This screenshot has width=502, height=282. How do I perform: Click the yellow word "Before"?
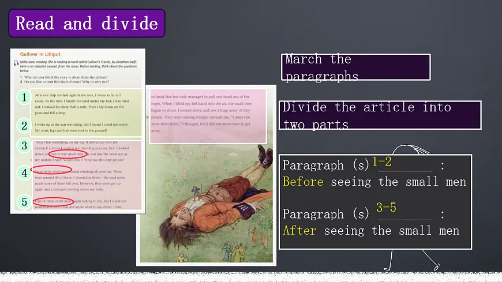pyautogui.click(x=303, y=182)
